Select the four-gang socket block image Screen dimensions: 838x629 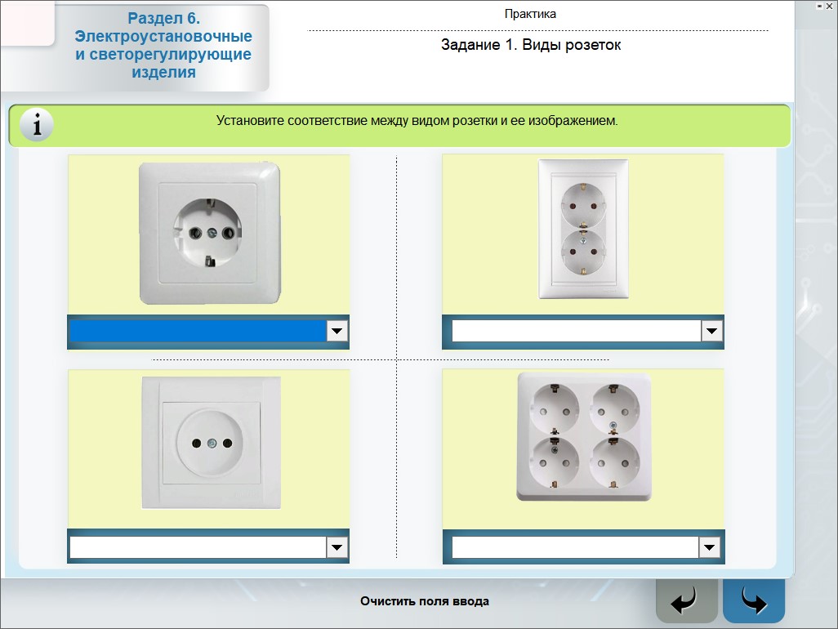[x=584, y=436]
